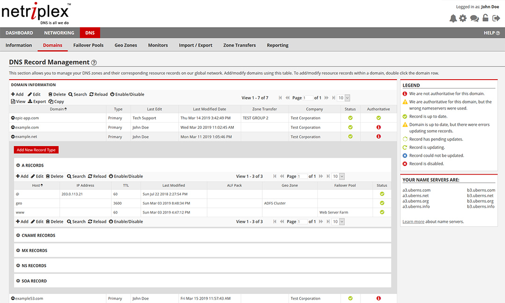The width and height of the screenshot is (505, 303).
Task: Collapse the A RECORDS section
Action: (18, 165)
